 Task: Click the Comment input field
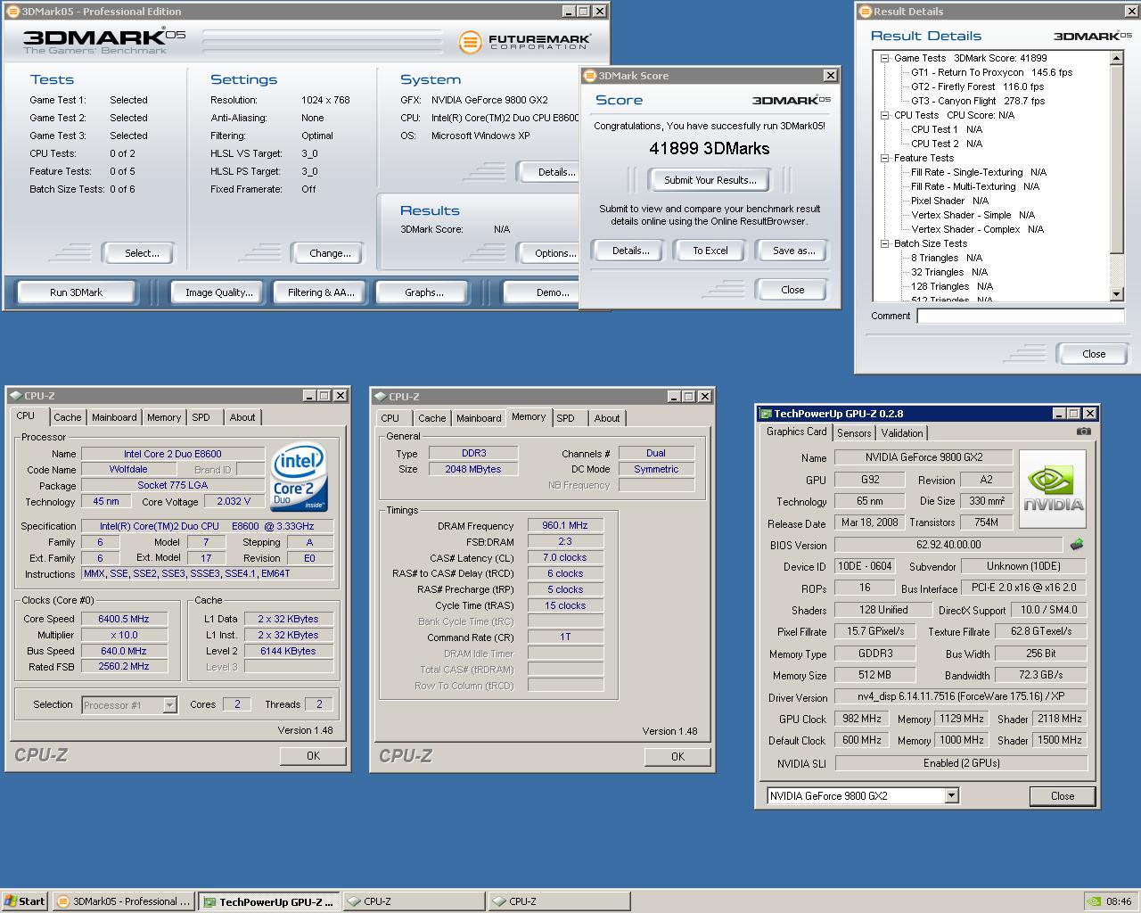pyautogui.click(x=1021, y=316)
